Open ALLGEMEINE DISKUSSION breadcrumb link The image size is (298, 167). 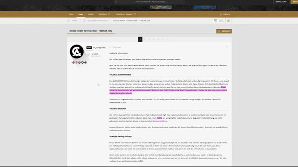point(97,20)
